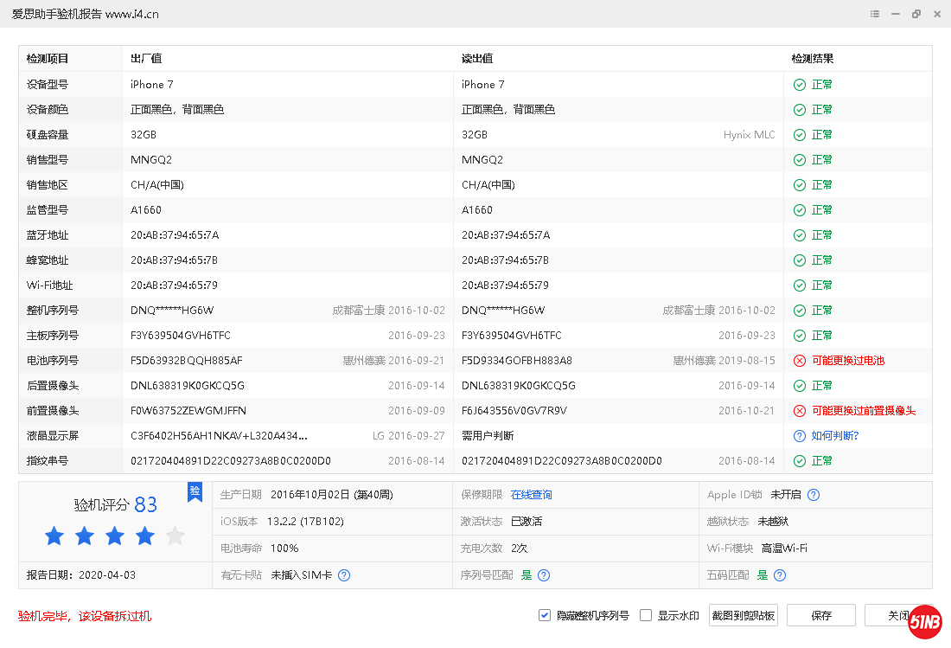Viewport: 951px width, 648px height.
Task: Click the empty fifth rating star
Action: (175, 536)
